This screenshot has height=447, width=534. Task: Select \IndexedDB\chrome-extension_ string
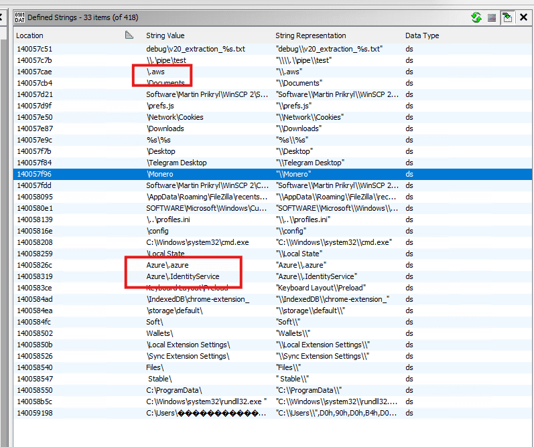click(198, 299)
